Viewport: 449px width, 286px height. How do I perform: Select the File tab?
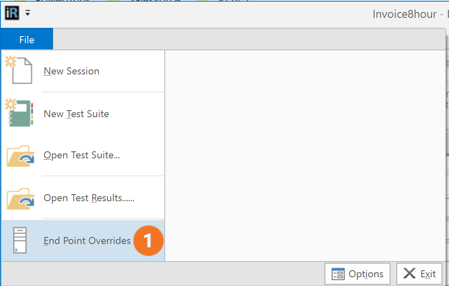click(x=27, y=40)
